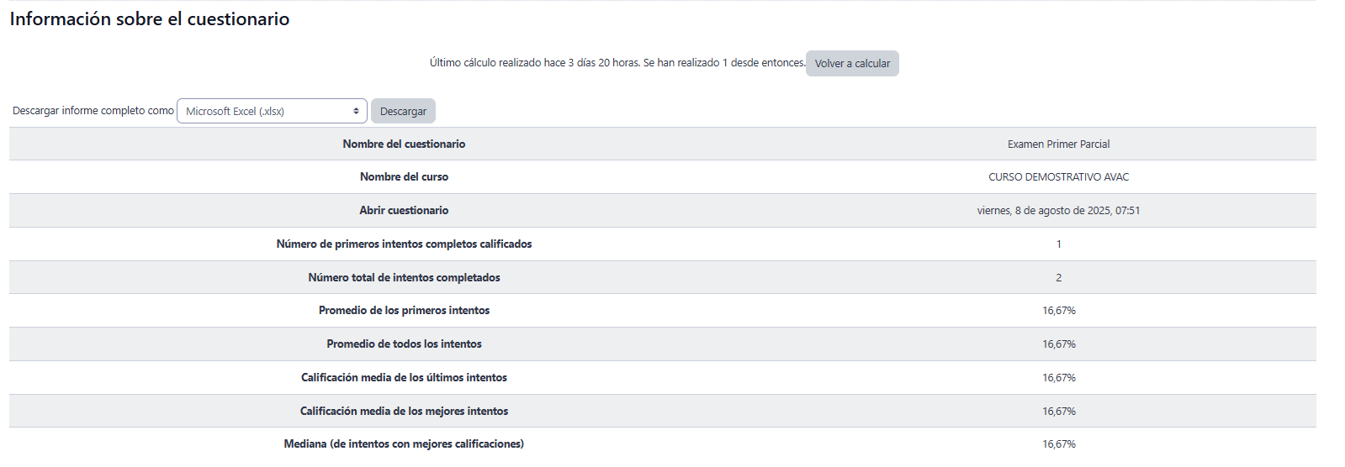The width and height of the screenshot is (1345, 467).
Task: Click the viernes, 8 de agosto date value
Action: pyautogui.click(x=1058, y=211)
